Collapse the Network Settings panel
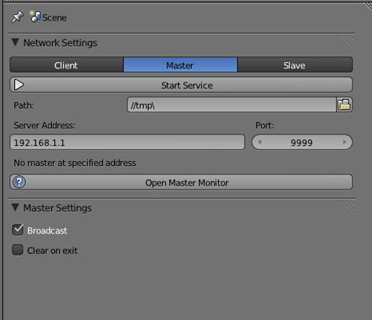The width and height of the screenshot is (372, 320). (15, 42)
